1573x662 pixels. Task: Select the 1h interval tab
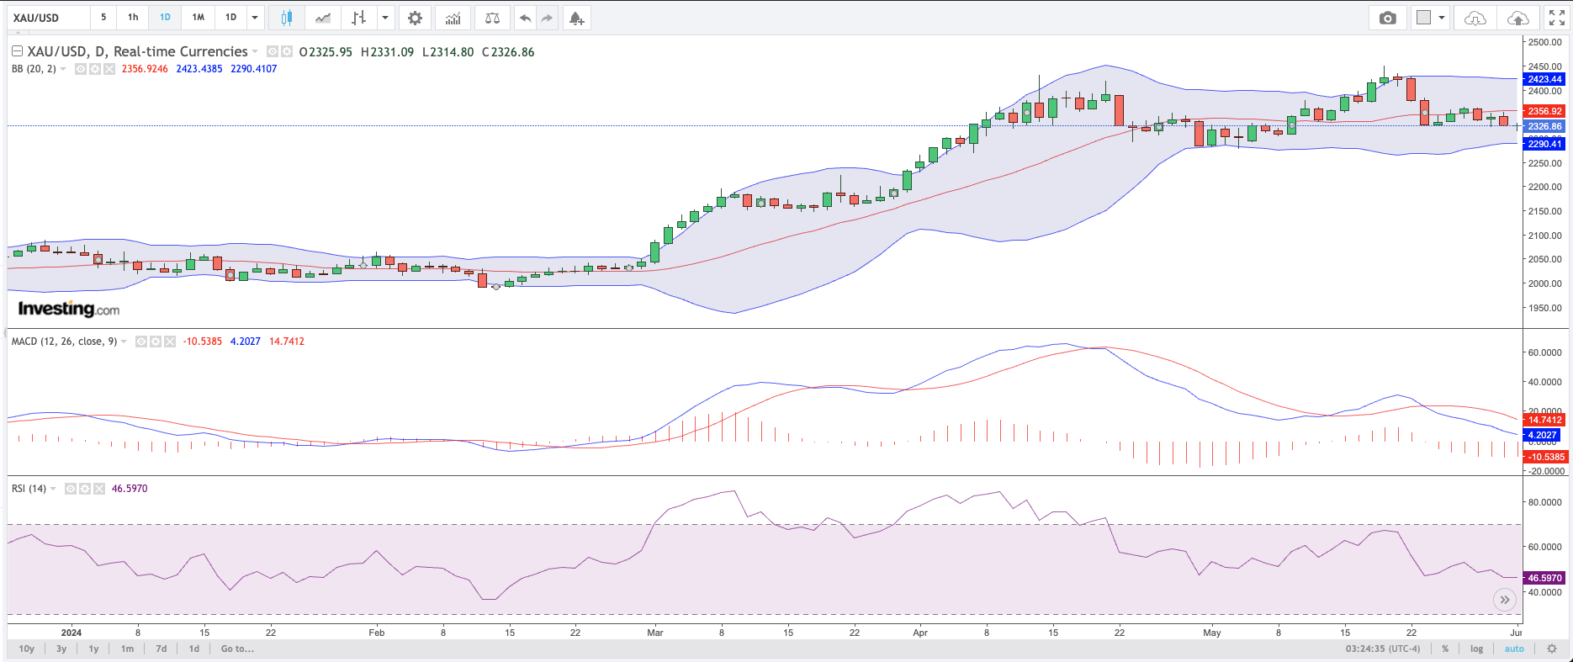pos(133,18)
